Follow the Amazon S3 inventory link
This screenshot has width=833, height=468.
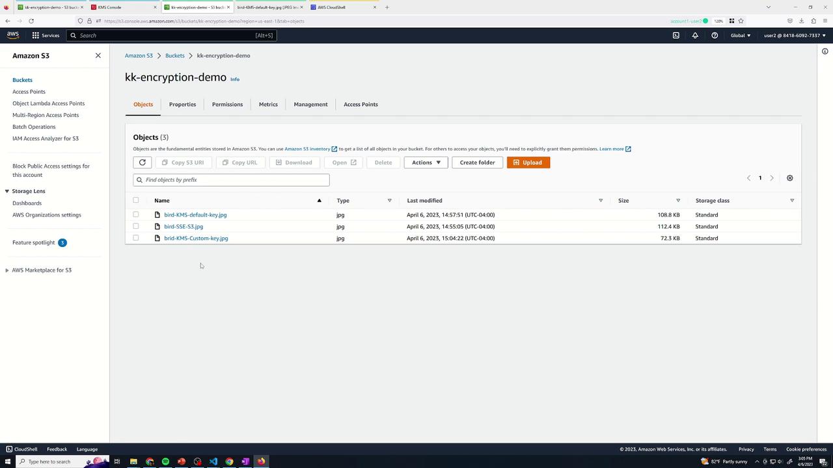click(x=311, y=149)
